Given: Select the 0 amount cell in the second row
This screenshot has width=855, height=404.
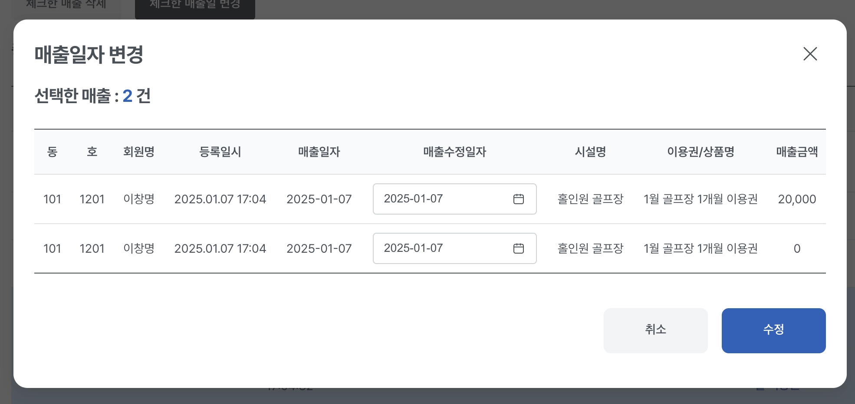Looking at the screenshot, I should (x=797, y=249).
